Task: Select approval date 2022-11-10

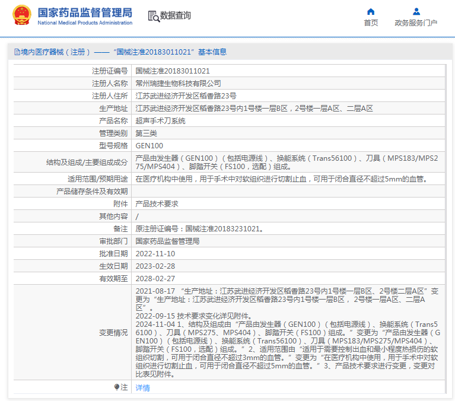Action: pos(155,254)
